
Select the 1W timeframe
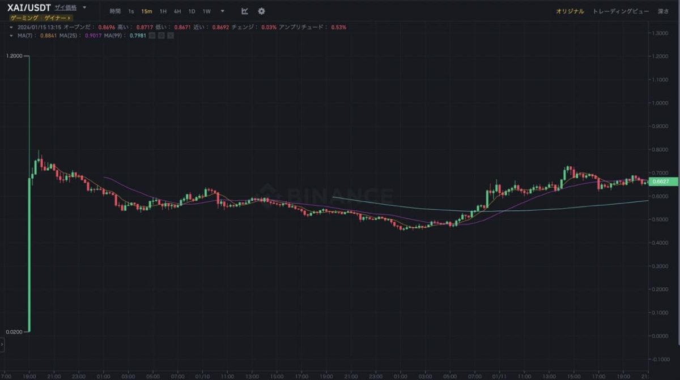click(x=207, y=11)
